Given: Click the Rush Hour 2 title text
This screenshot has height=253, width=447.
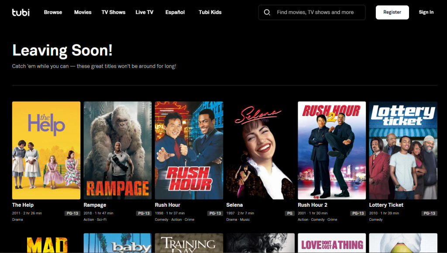Looking at the screenshot, I should 313,205.
